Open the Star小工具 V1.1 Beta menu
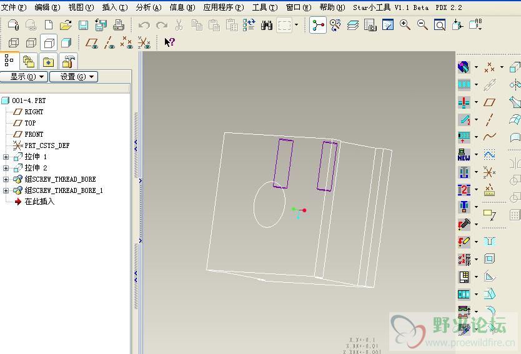521x354 pixels. [x=390, y=7]
